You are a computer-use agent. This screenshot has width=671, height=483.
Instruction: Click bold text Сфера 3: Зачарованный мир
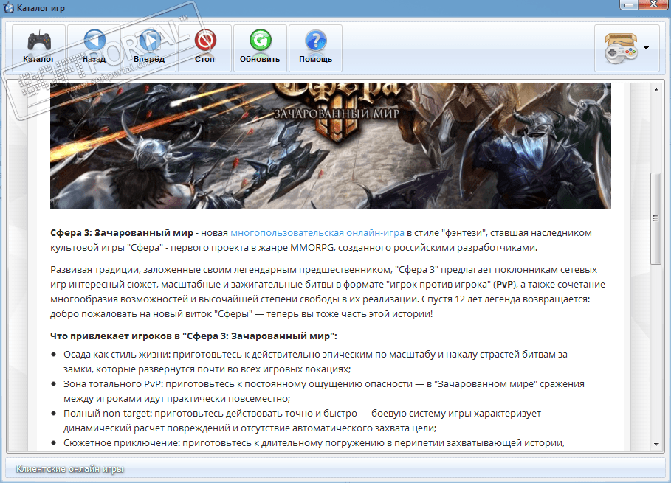click(x=122, y=233)
